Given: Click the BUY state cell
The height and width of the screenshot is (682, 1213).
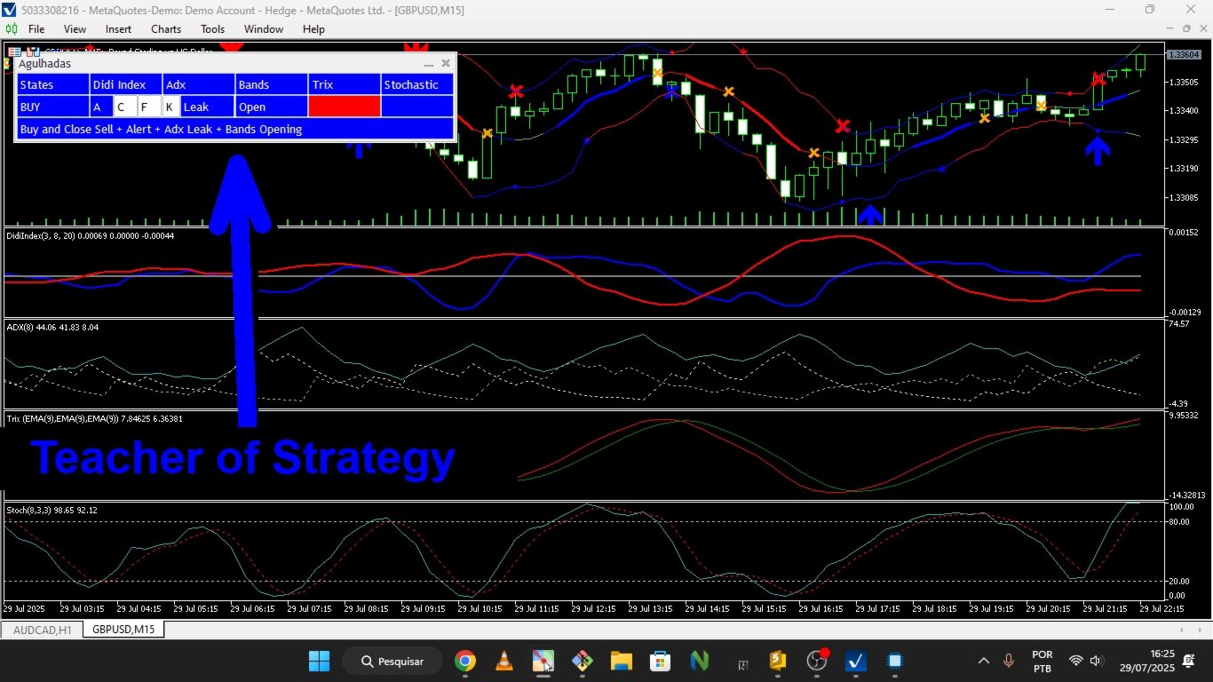Looking at the screenshot, I should click(x=53, y=107).
